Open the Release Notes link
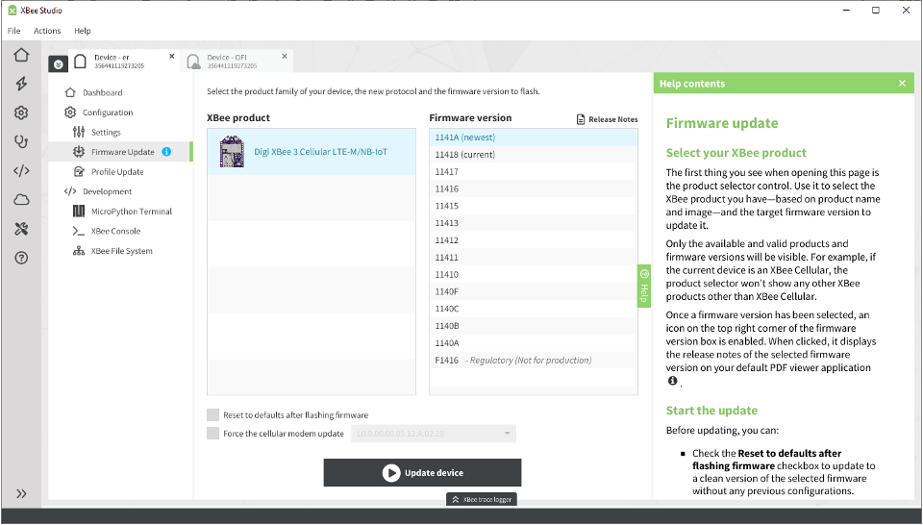This screenshot has height=525, width=923. tap(607, 119)
